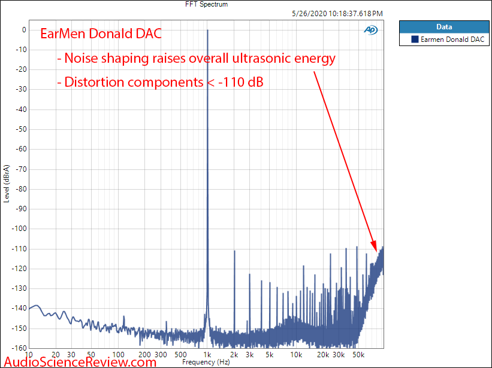The image size is (492, 368).
Task: Click the "200" frequency axis tick label
Action: (x=144, y=355)
